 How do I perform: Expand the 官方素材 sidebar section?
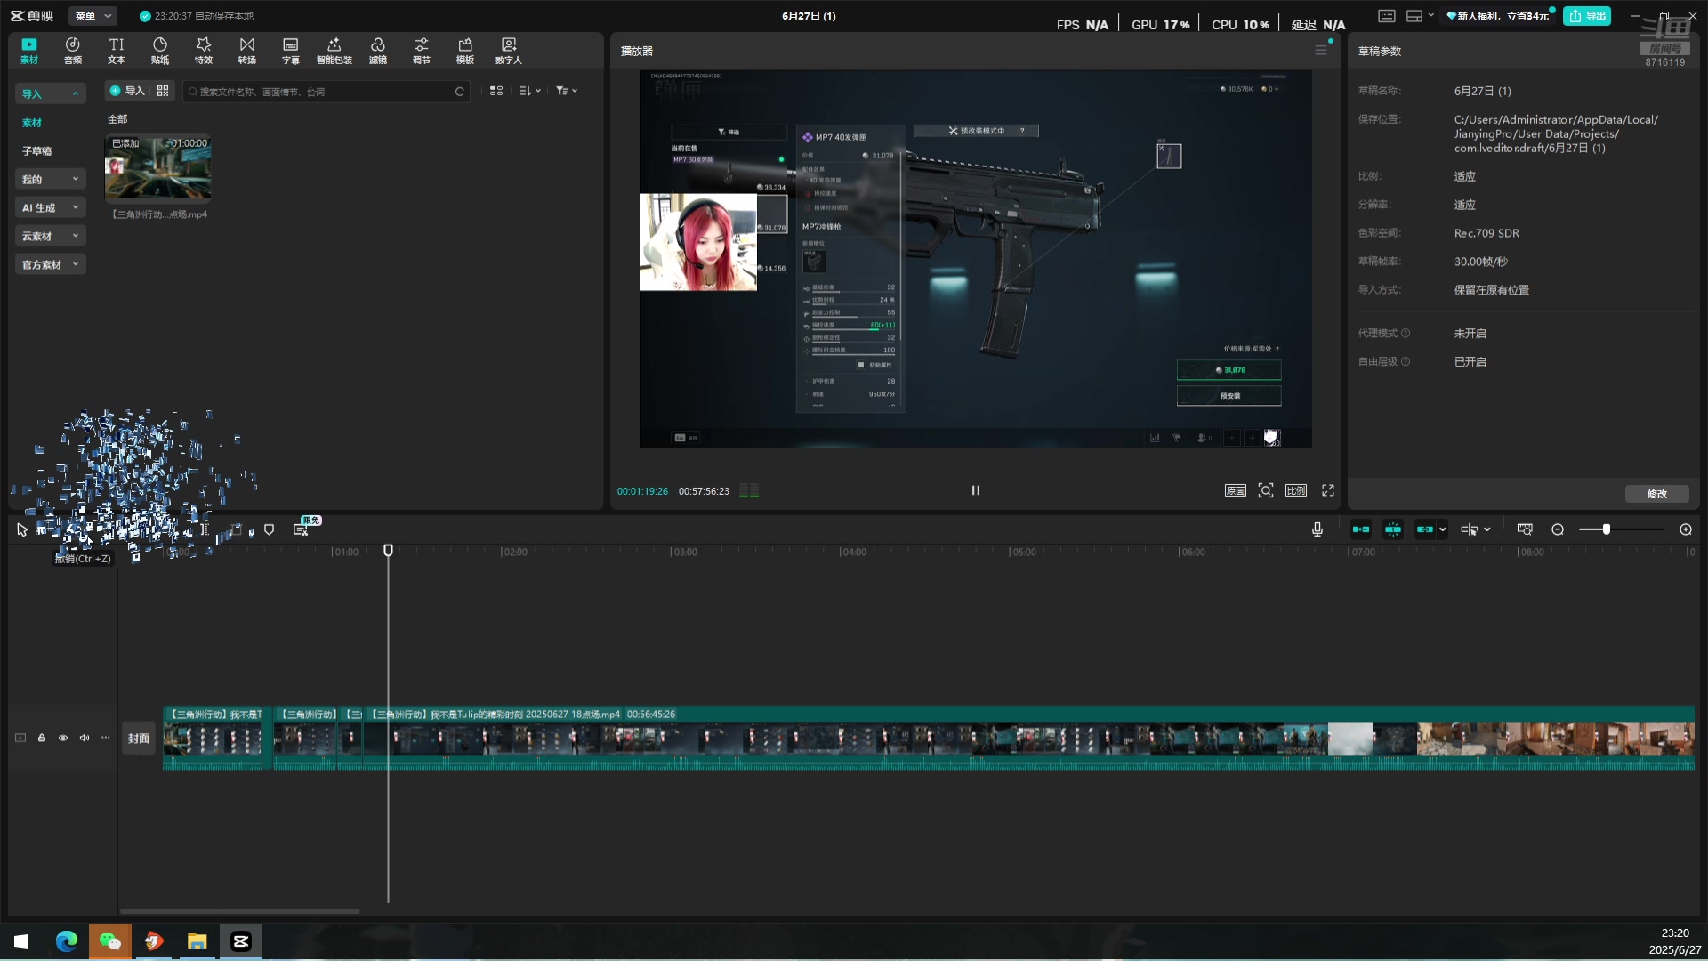[x=51, y=264]
